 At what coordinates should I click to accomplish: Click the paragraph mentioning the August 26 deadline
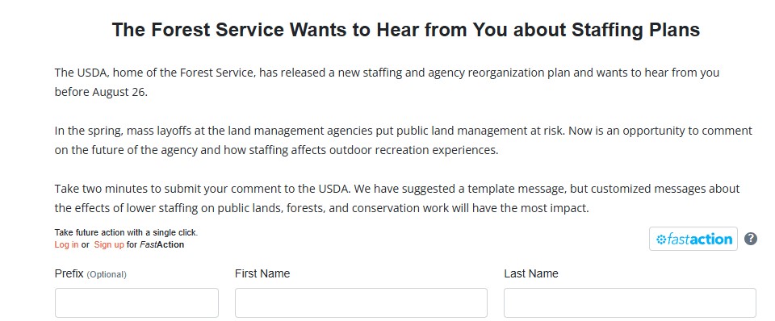pyautogui.click(x=387, y=82)
